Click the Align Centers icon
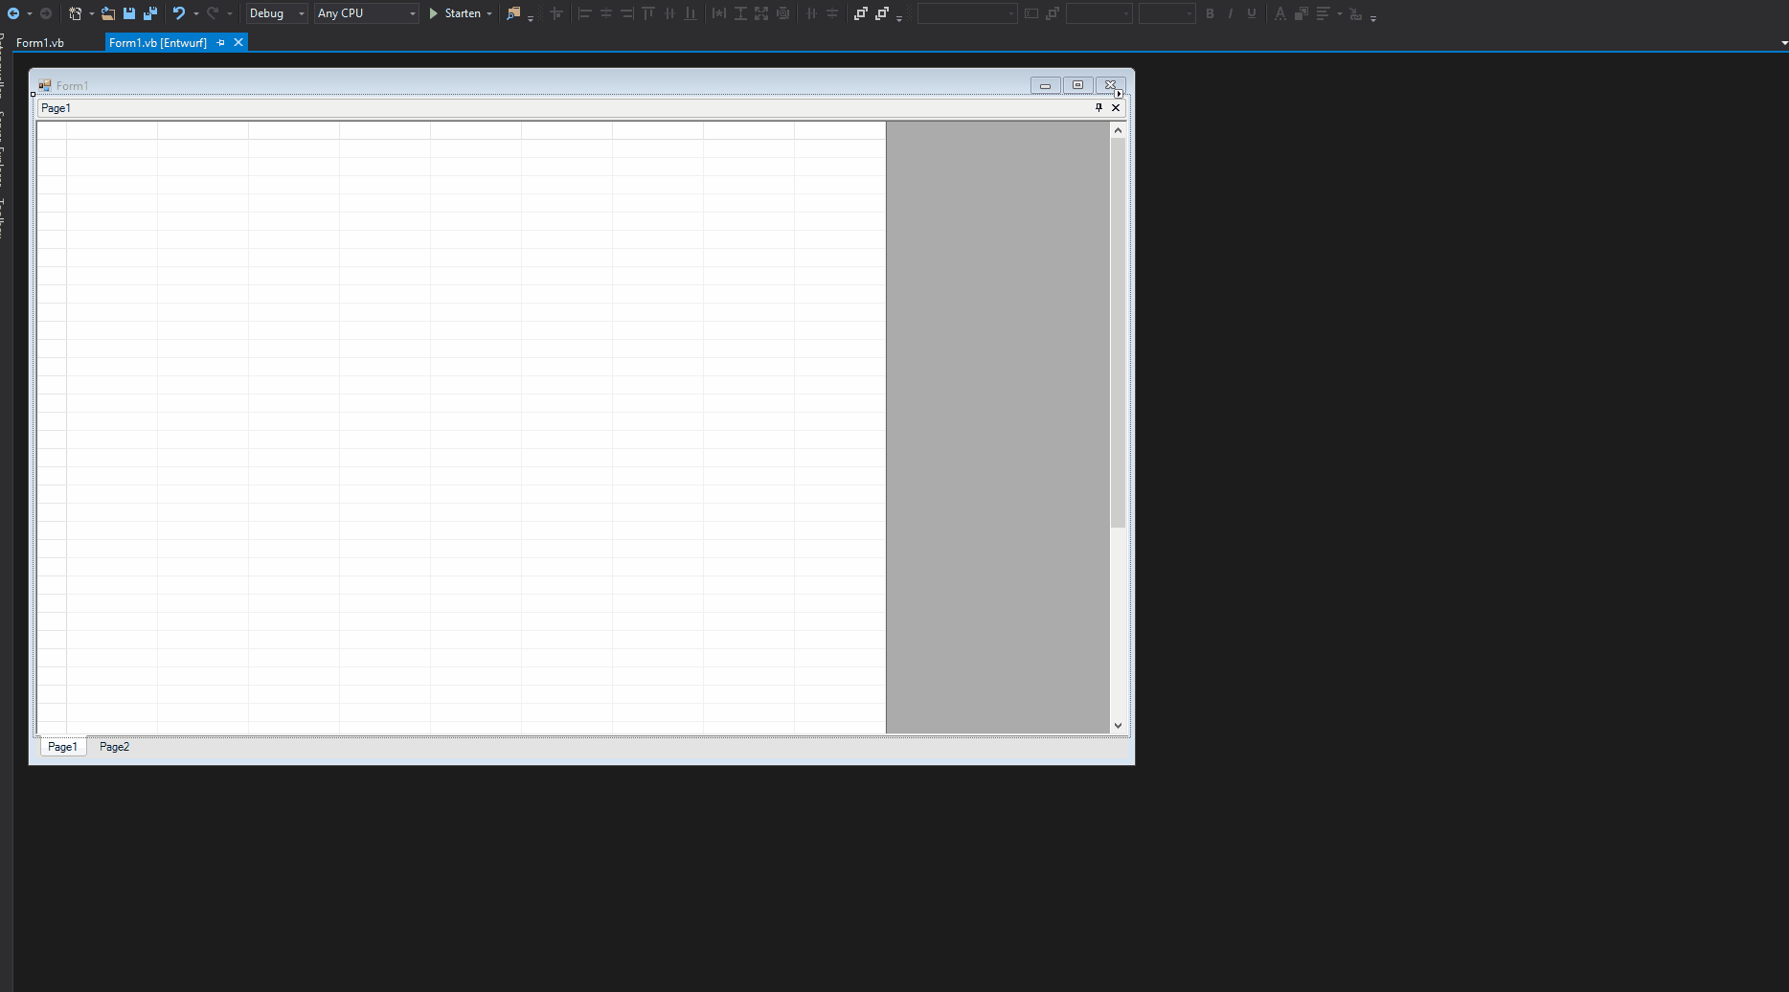This screenshot has width=1789, height=992. (605, 13)
